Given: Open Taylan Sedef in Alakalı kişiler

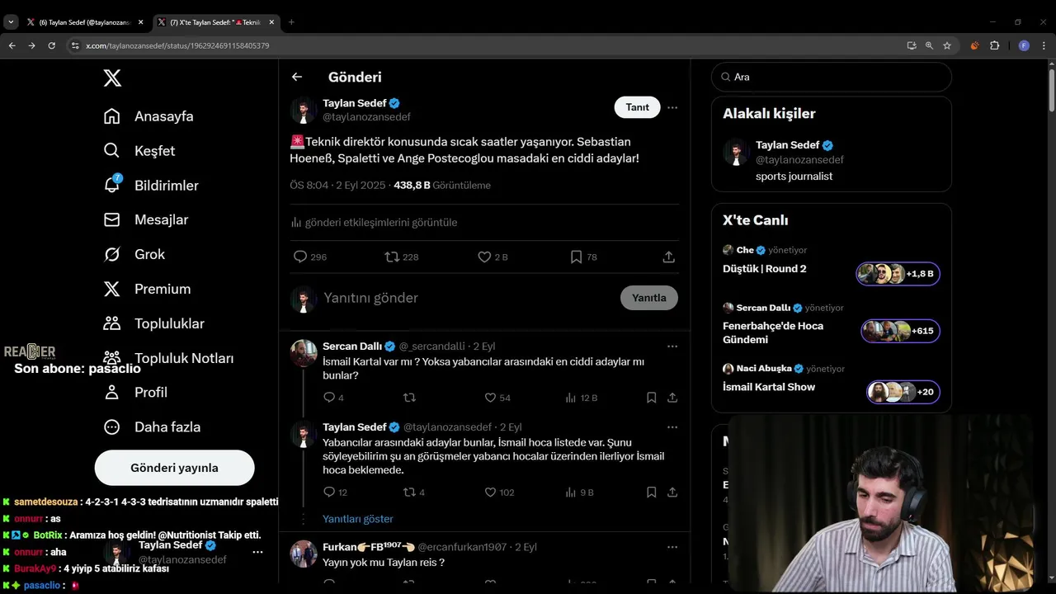Looking at the screenshot, I should (x=832, y=160).
